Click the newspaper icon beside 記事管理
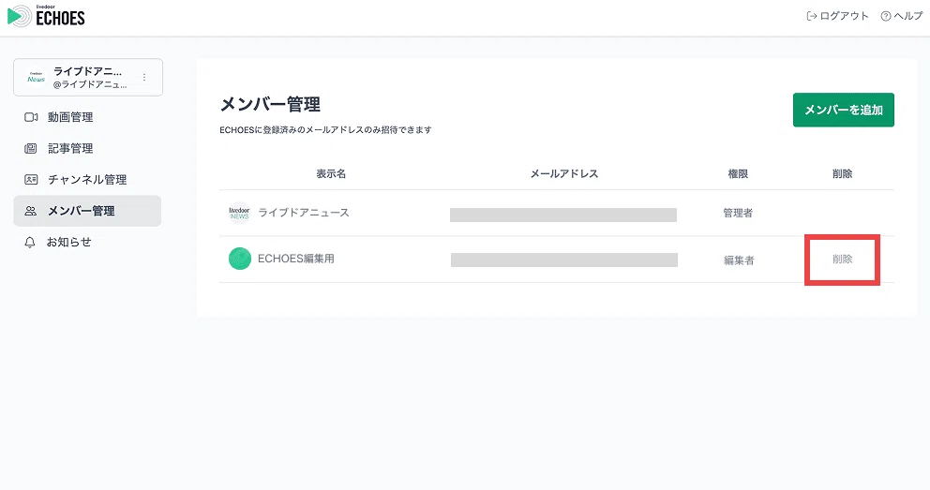The image size is (930, 490). point(30,149)
